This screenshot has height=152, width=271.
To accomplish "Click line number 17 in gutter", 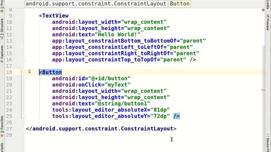I will (9, 66).
